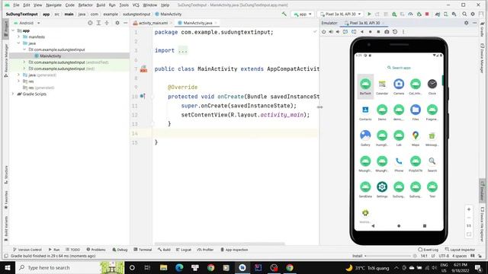Click the emulator Home circle toolbar button
488x274 pixels.
coord(370,32)
